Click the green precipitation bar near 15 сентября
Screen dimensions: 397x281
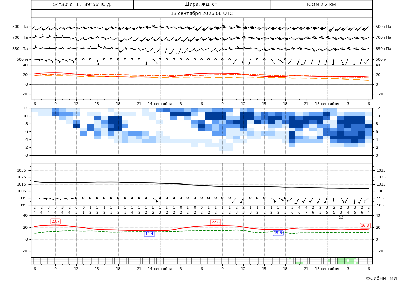(x=329, y=261)
